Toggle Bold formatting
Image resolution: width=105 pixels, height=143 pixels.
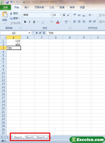pyautogui.click(x=25, y=22)
